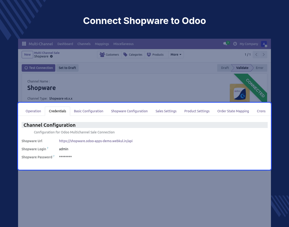Open the activities clock icon
Image resolution: width=289 pixels, height=227 pixels.
point(235,44)
